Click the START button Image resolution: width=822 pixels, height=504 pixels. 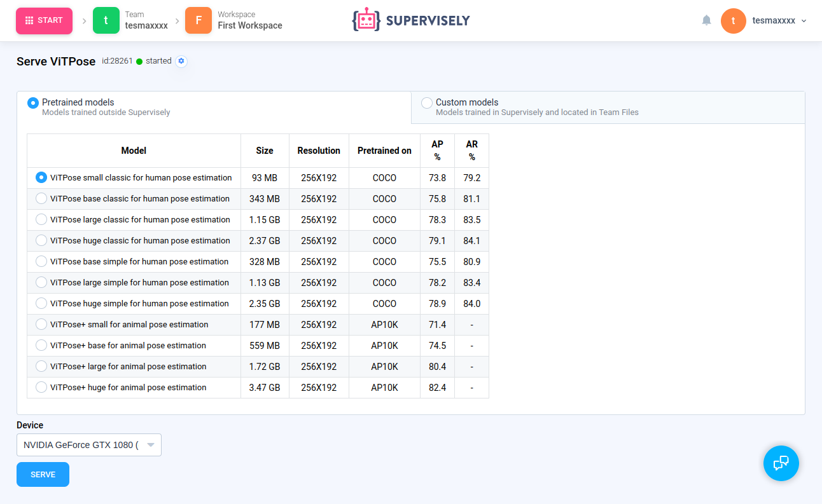[x=44, y=20]
